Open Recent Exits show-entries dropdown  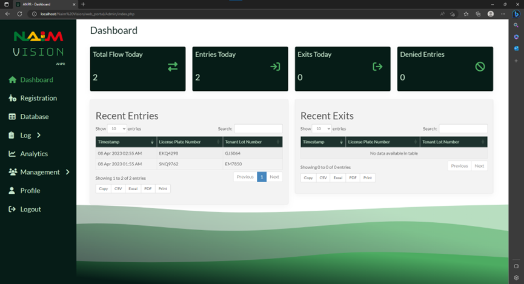[x=322, y=128]
